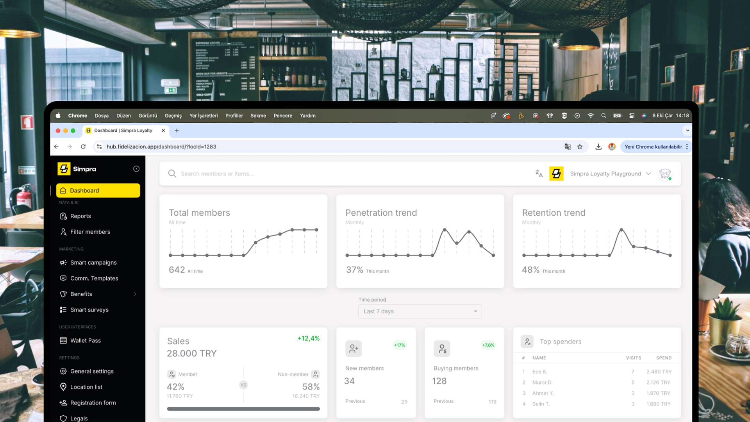The height and width of the screenshot is (422, 750).
Task: Open a new browser tab
Action: [177, 131]
